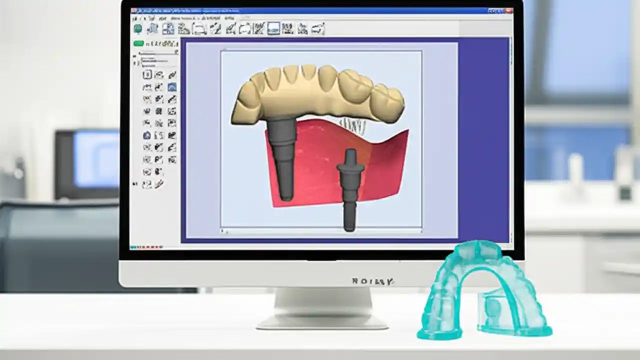
Task: Click the monitor preview icon in the toolbar
Action: (x=273, y=28)
